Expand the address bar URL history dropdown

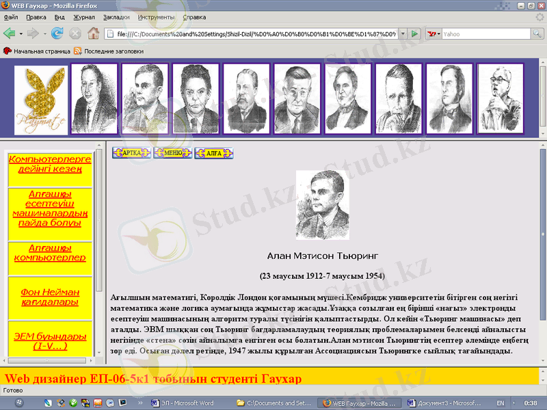[x=403, y=33]
